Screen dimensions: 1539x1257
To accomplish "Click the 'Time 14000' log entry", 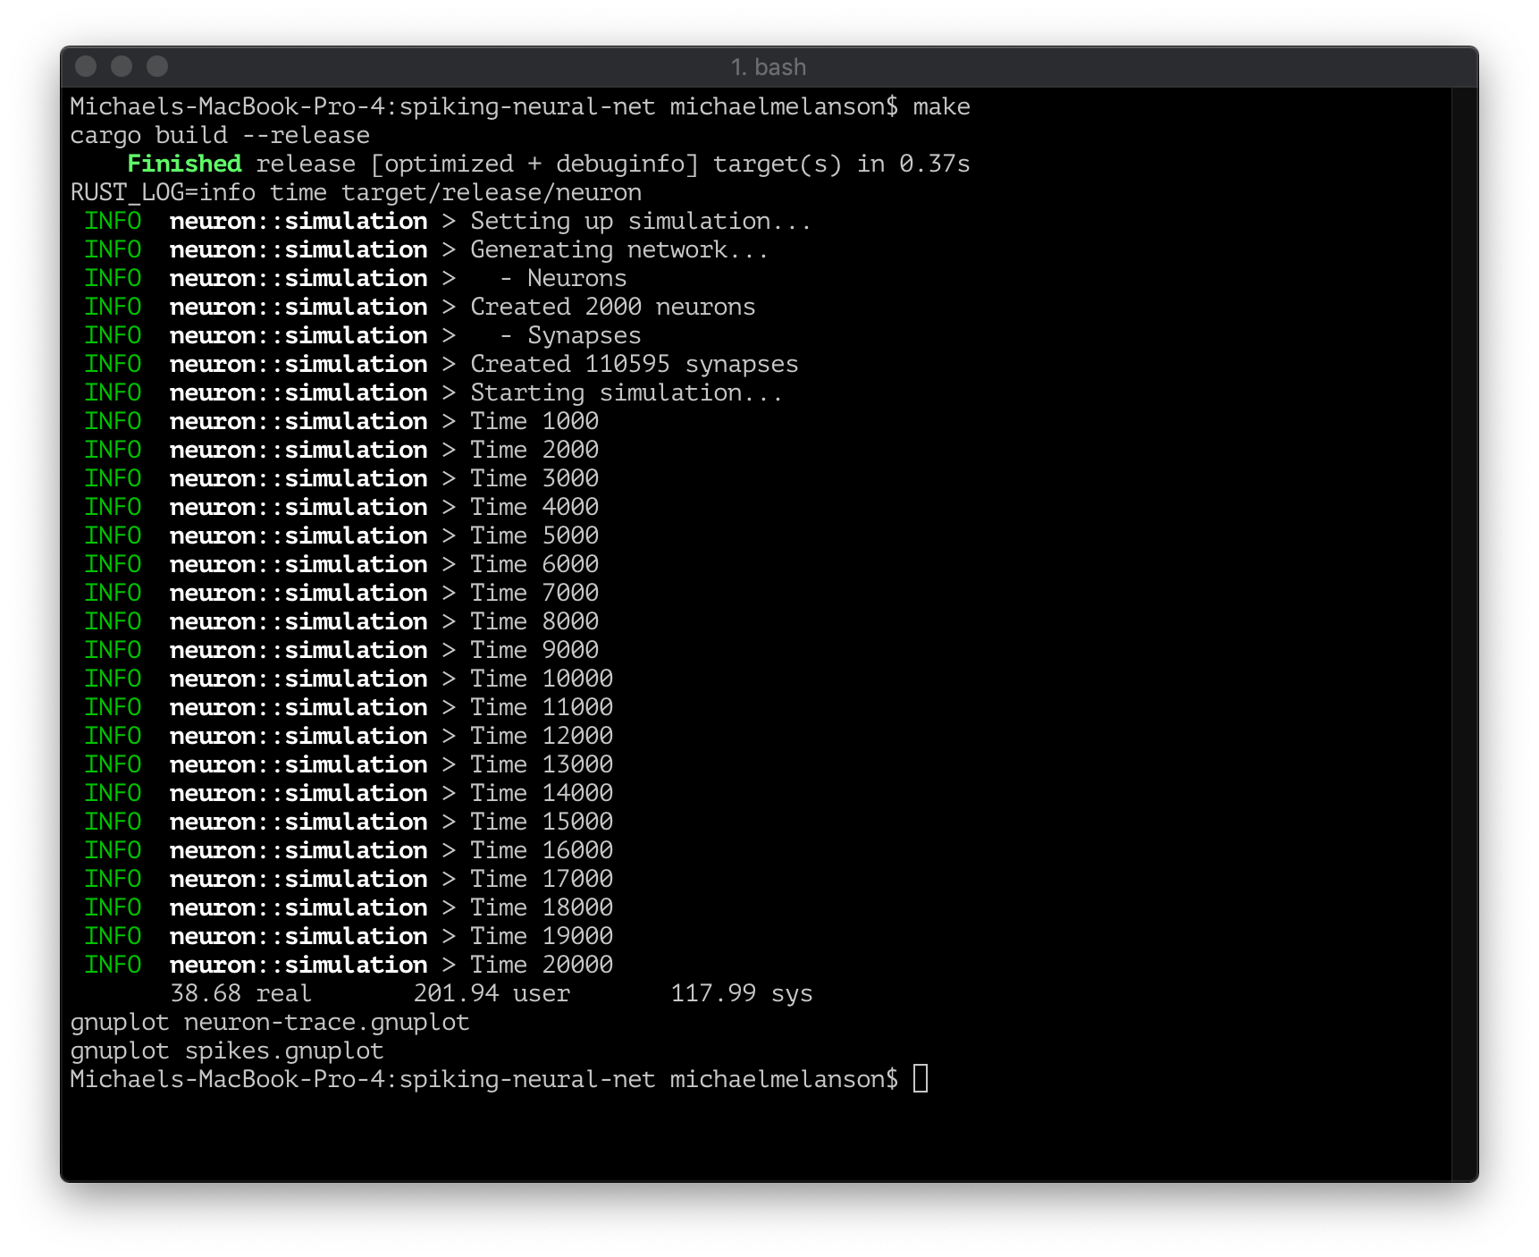I will tap(542, 793).
